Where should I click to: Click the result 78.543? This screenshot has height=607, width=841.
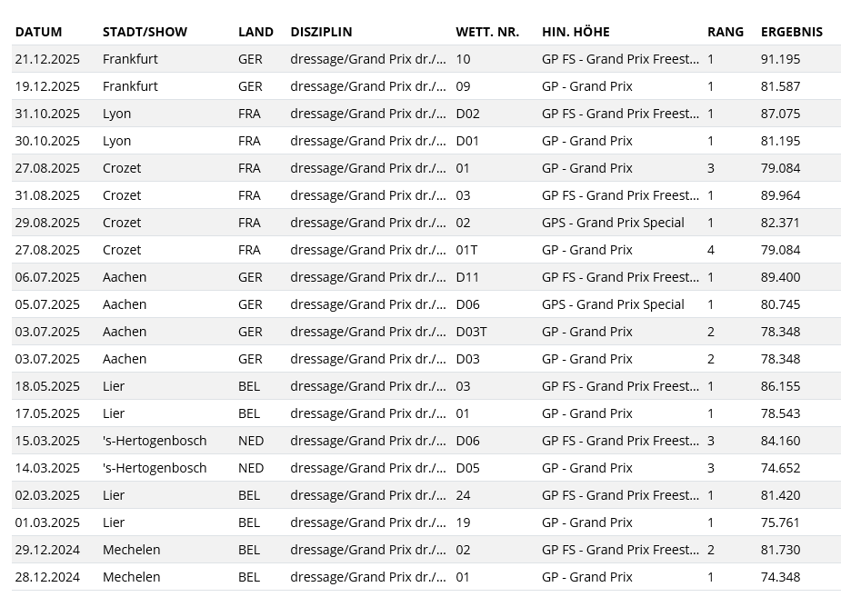(780, 413)
